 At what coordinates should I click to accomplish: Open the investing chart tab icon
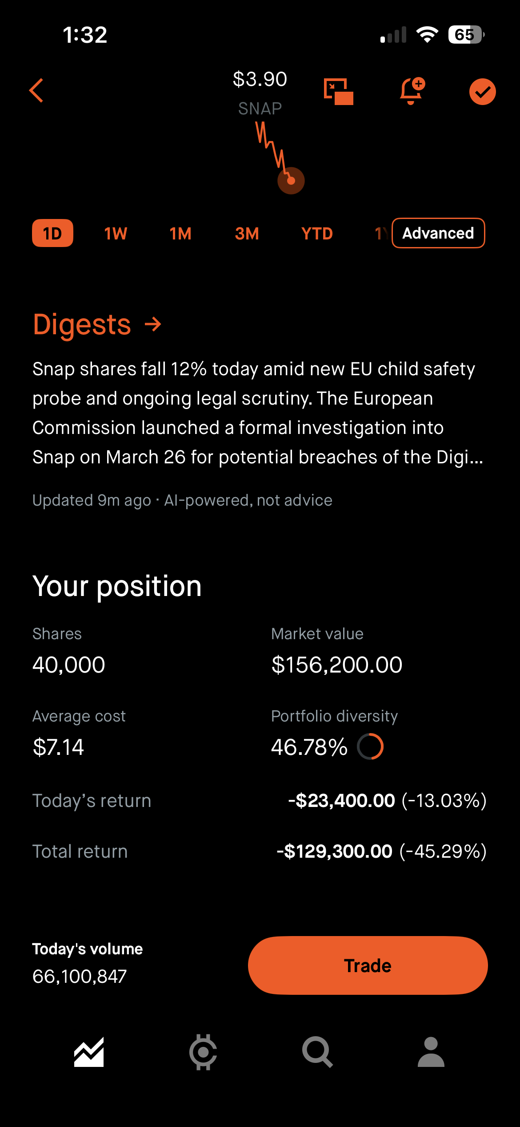pyautogui.click(x=89, y=1052)
